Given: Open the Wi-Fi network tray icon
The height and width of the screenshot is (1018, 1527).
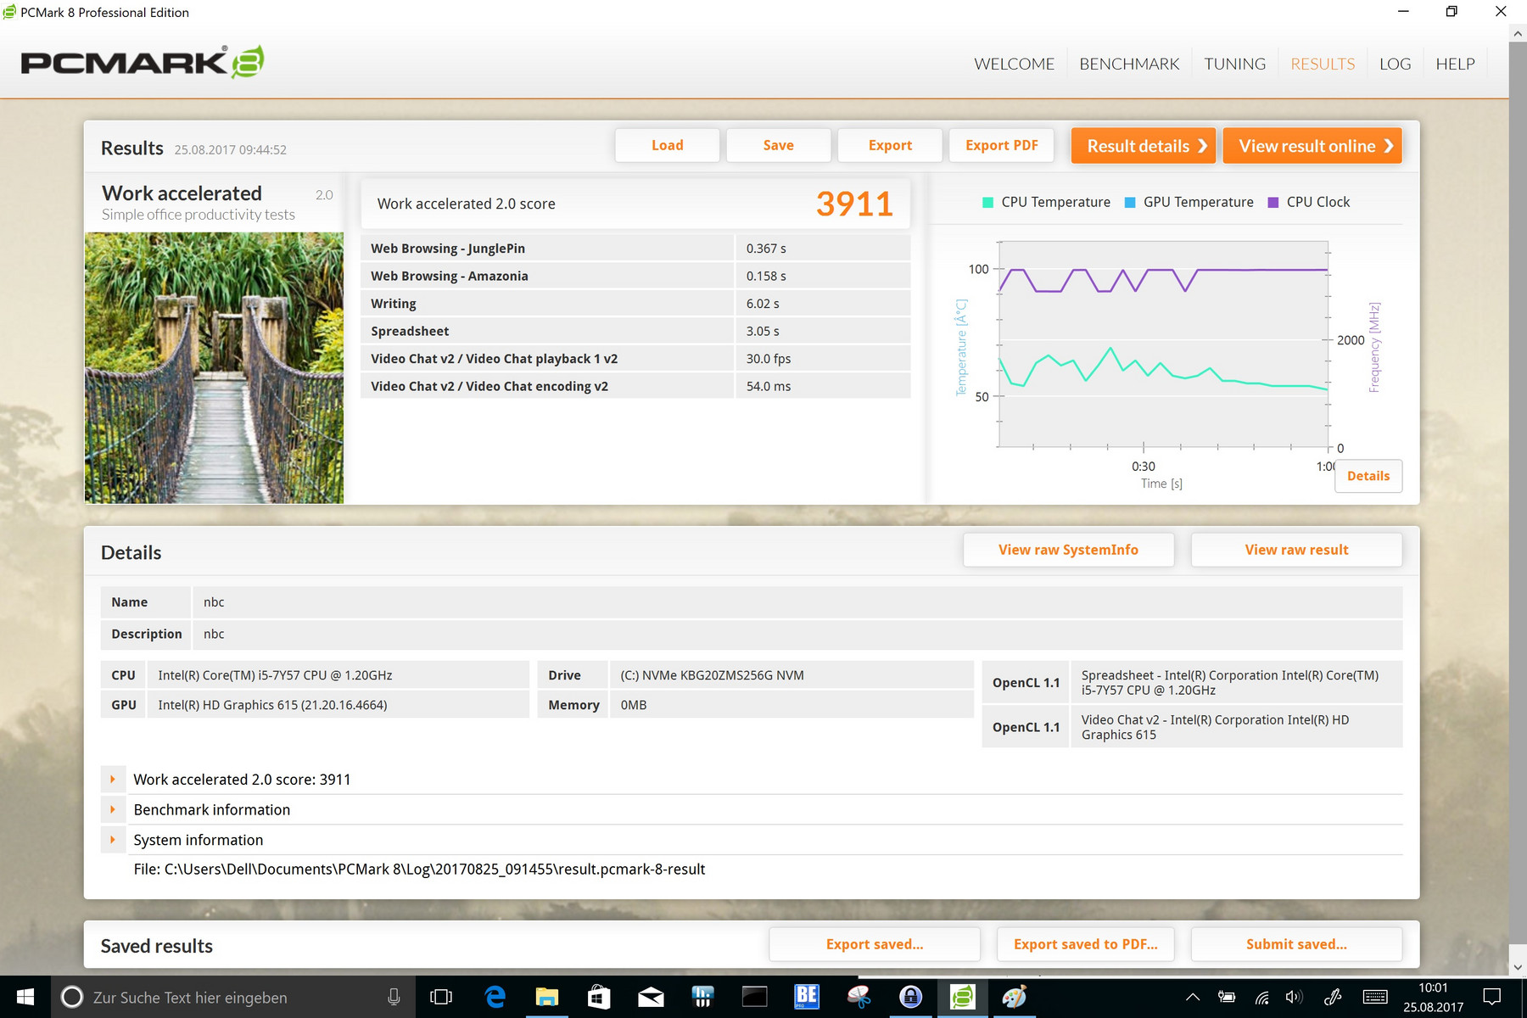Looking at the screenshot, I should [1261, 997].
